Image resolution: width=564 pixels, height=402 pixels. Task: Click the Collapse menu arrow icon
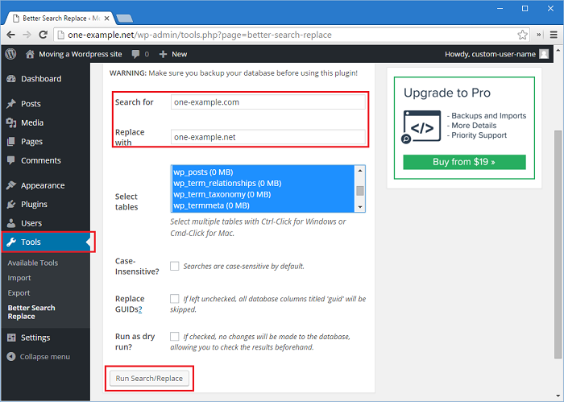[x=11, y=357]
